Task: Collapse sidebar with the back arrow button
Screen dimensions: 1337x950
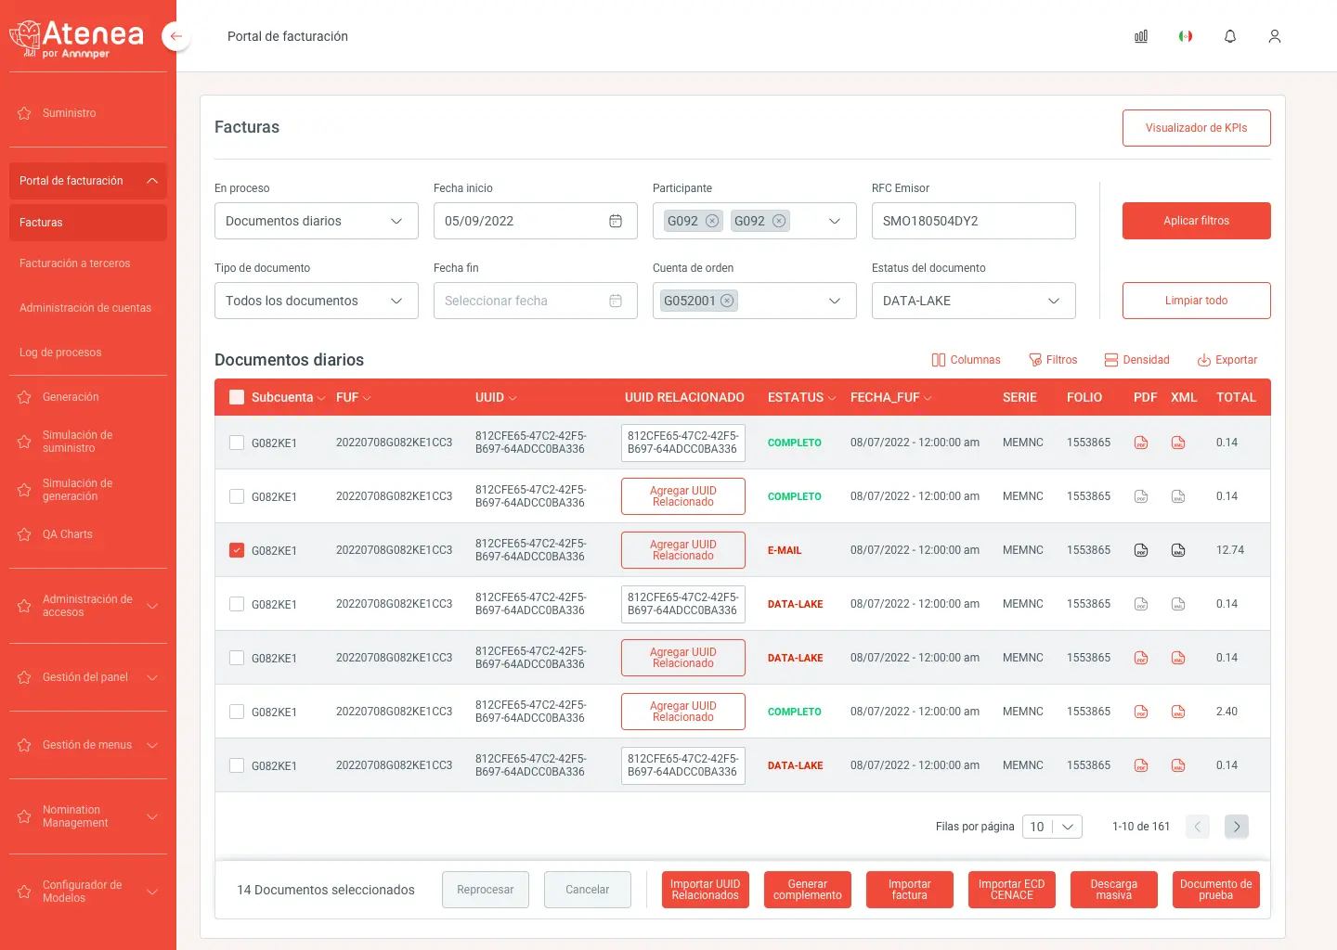Action: (x=175, y=36)
